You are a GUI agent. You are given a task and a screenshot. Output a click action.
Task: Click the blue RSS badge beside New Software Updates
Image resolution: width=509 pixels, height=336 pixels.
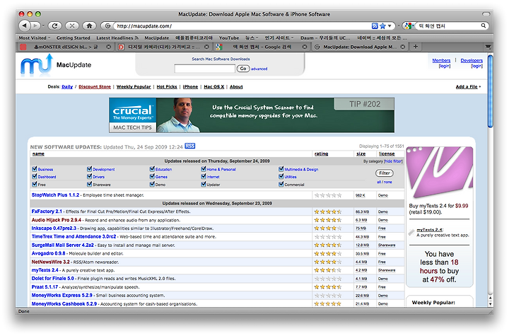(190, 146)
